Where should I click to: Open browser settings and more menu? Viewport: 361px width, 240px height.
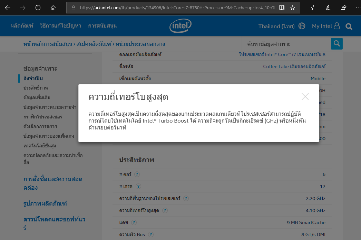coord(355,8)
